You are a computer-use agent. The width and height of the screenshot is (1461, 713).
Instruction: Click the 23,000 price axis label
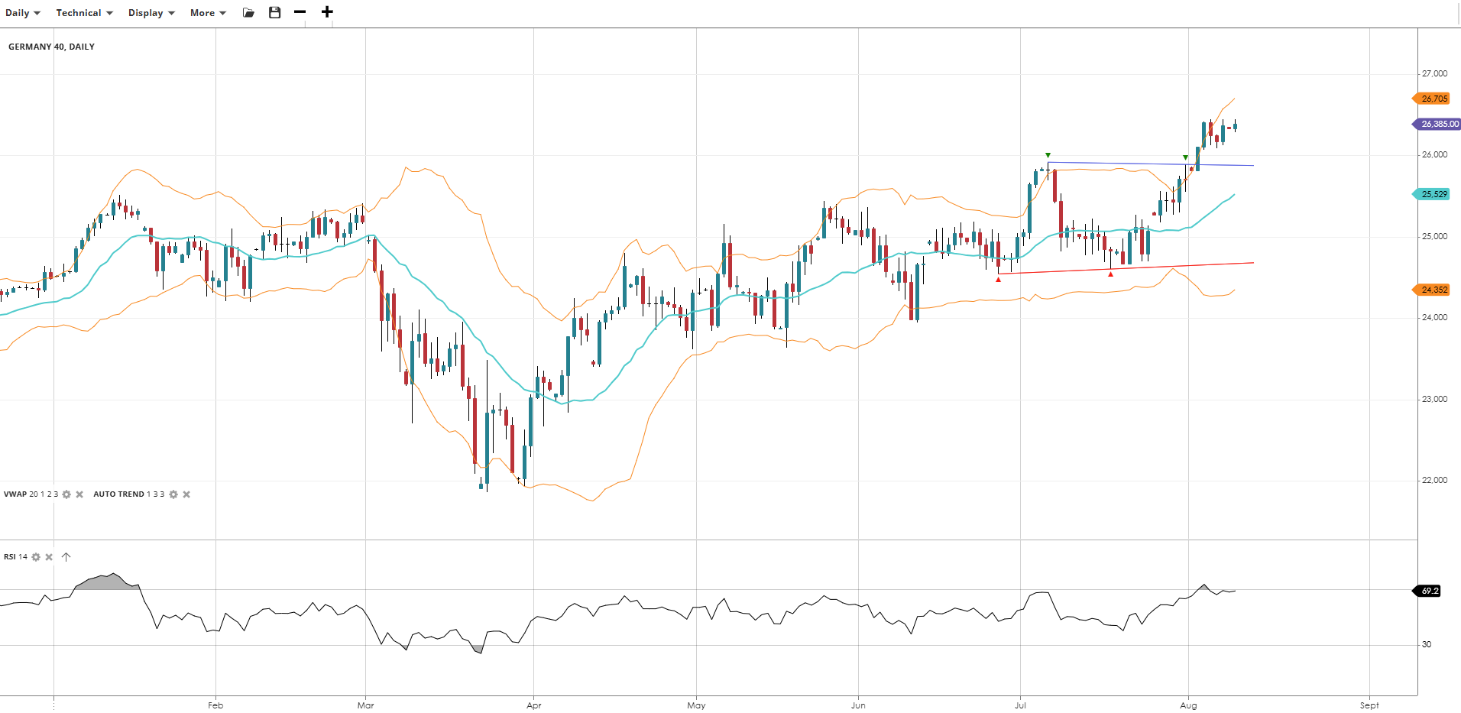point(1434,399)
